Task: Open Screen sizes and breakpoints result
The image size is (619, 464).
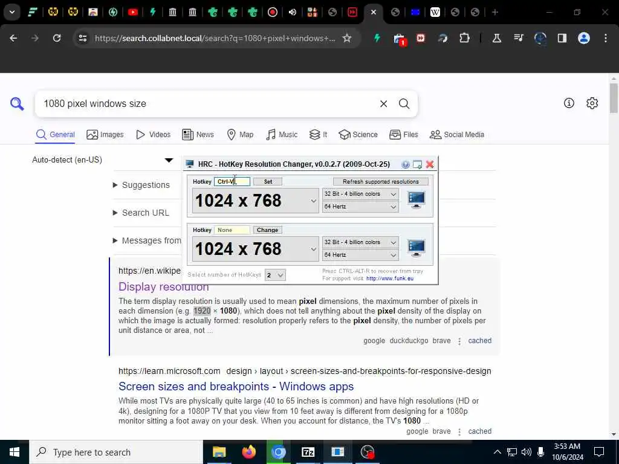Action: point(236,386)
